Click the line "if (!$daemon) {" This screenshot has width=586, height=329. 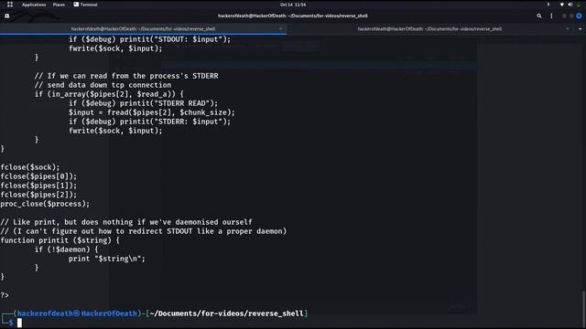(x=66, y=249)
